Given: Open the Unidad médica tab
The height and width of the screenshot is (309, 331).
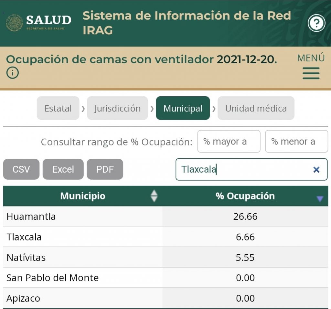Looking at the screenshot, I should [x=256, y=108].
